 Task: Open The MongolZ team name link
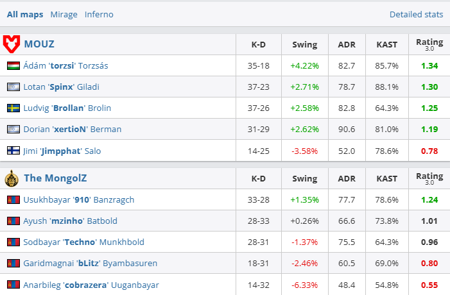point(56,178)
